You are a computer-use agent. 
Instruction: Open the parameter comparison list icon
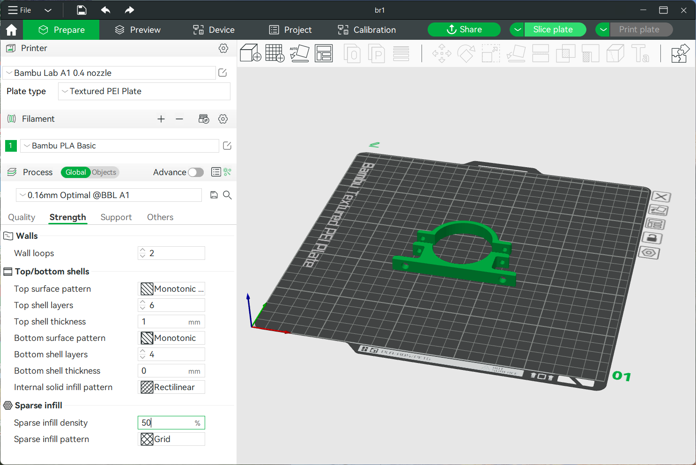pos(216,172)
